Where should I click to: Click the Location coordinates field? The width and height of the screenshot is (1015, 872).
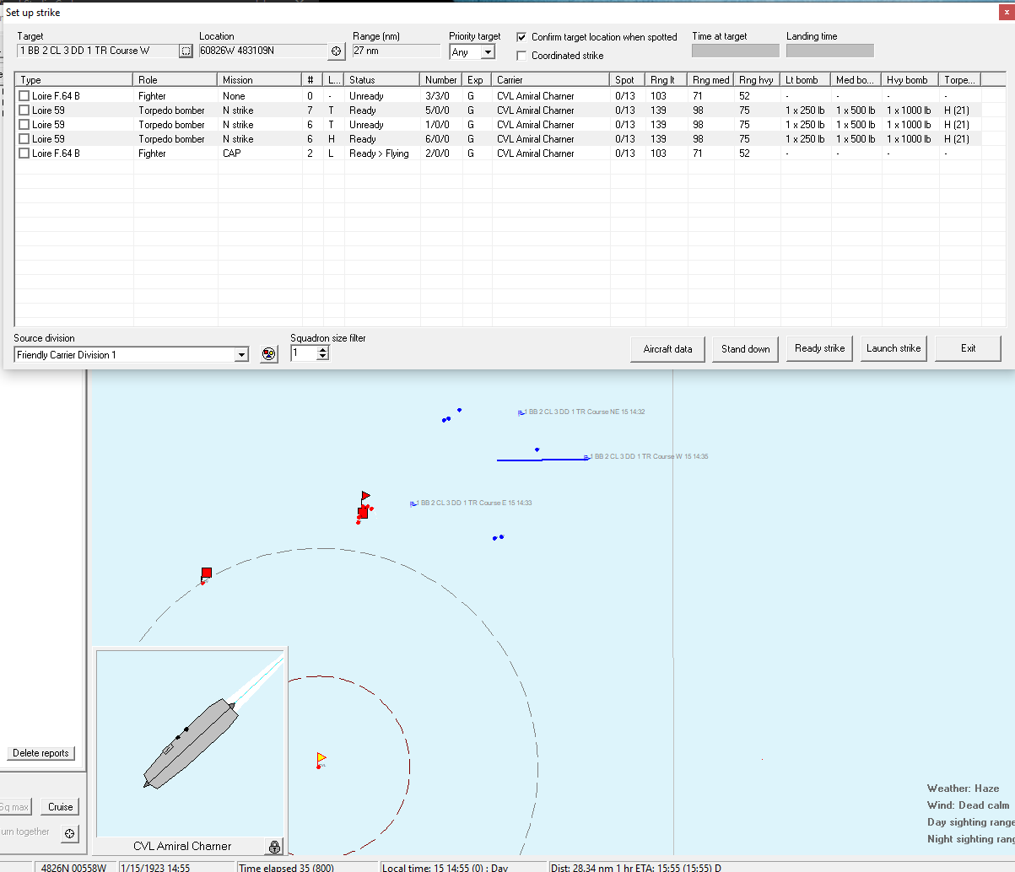[262, 51]
